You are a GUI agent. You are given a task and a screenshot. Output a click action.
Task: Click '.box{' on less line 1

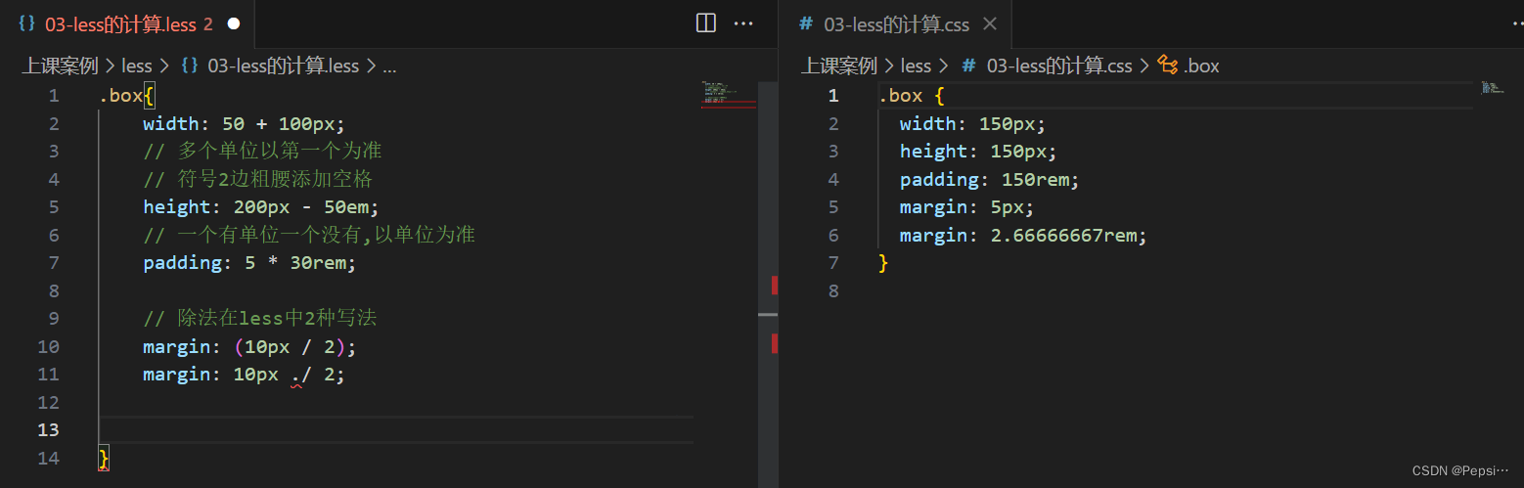(x=126, y=96)
